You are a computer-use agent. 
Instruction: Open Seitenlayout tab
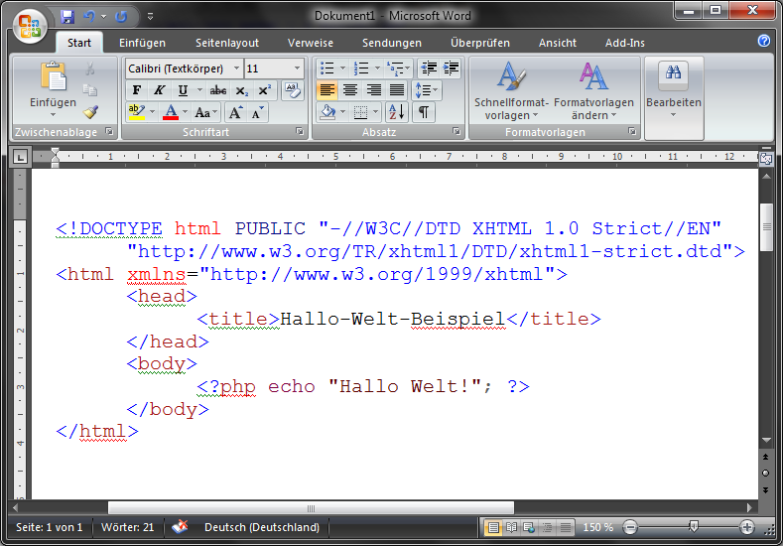click(x=227, y=43)
